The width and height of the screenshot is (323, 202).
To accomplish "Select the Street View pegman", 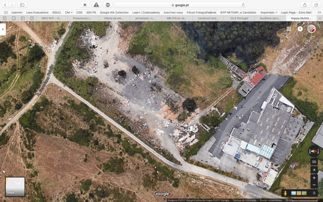I will [x=285, y=193].
